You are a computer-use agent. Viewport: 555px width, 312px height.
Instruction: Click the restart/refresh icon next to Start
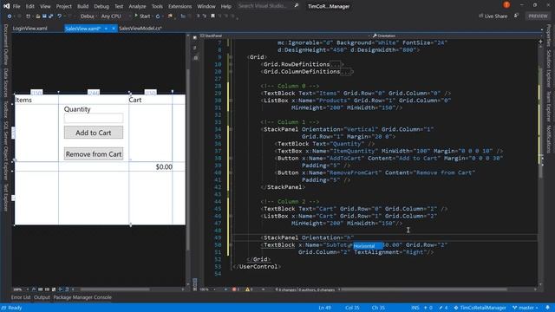pos(158,16)
